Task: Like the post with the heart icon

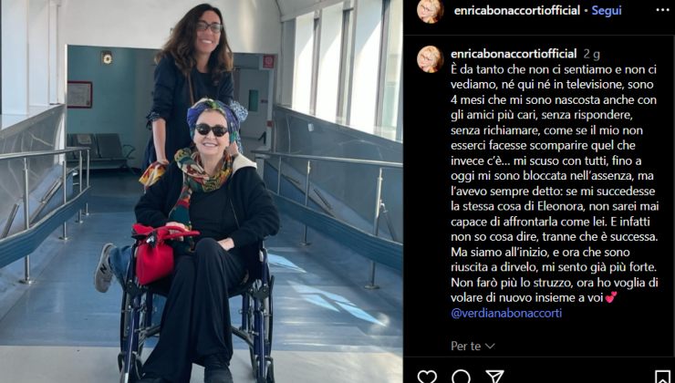Action: (427, 377)
